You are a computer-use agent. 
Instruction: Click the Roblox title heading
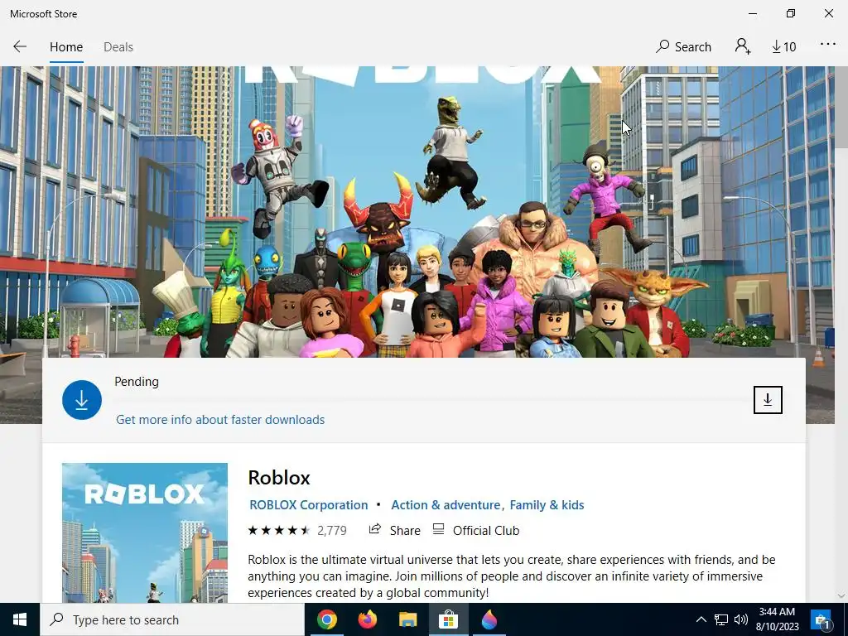[279, 478]
